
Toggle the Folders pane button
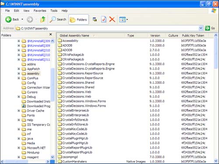pos(78,20)
